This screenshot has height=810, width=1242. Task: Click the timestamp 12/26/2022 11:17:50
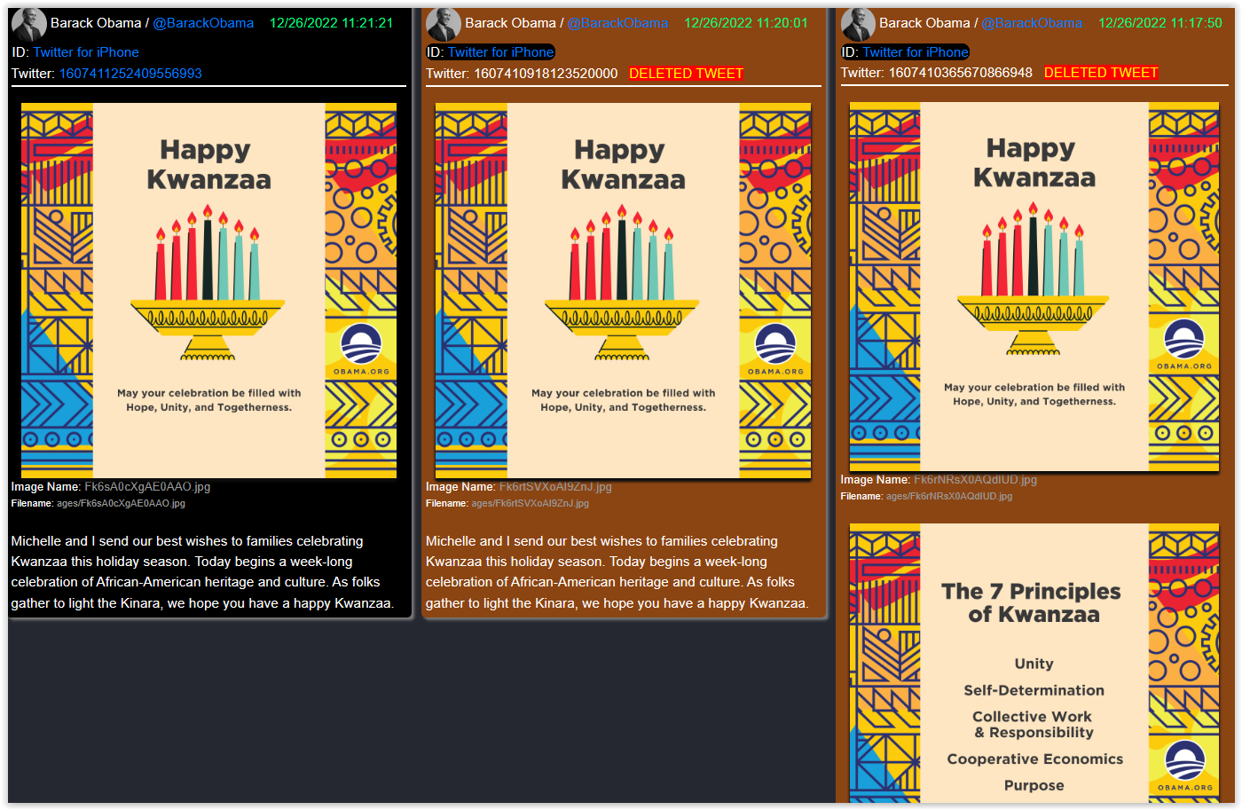(x=1160, y=23)
